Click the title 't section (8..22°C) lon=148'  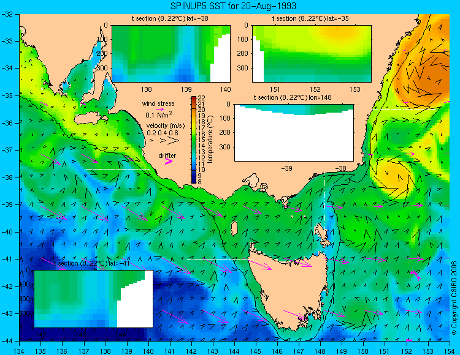pos(293,97)
